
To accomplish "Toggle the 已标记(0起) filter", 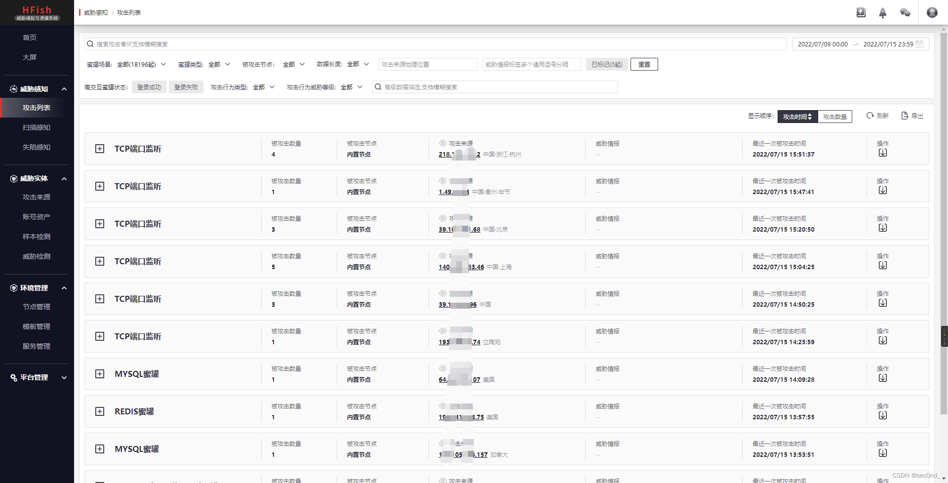I will click(x=607, y=64).
